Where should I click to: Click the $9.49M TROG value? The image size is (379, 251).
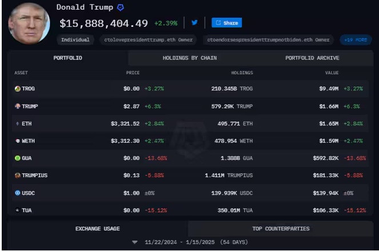[x=329, y=89]
